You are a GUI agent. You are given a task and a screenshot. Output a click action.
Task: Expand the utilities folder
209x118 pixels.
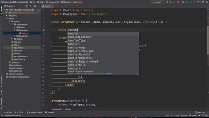pos(12,39)
